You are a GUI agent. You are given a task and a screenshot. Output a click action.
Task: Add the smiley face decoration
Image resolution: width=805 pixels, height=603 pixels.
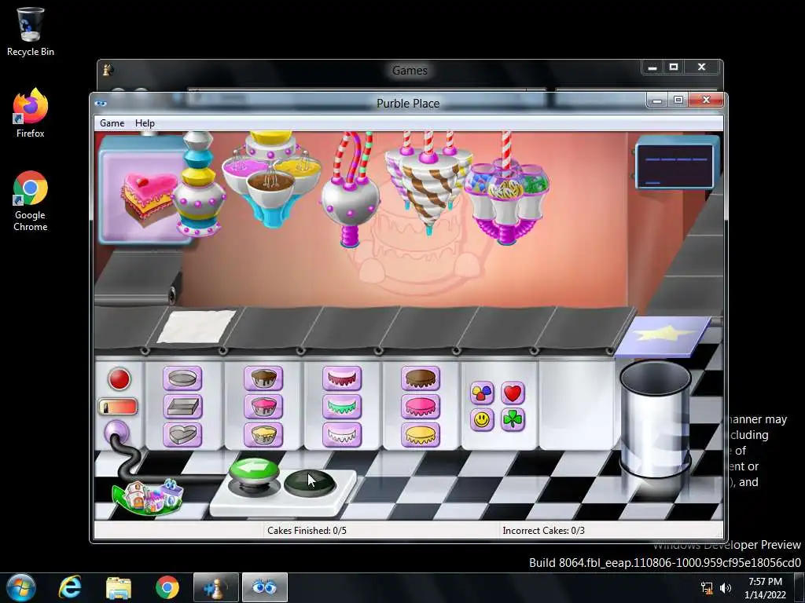[482, 420]
